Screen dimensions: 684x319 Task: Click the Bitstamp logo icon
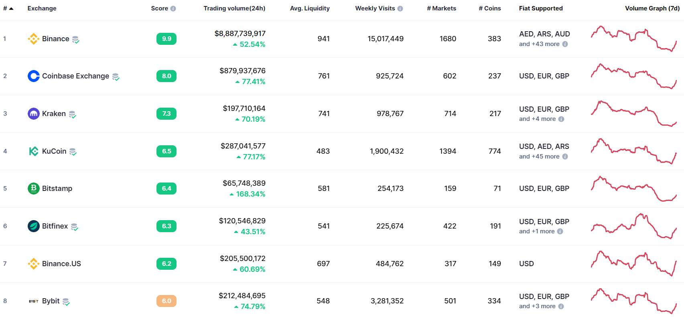tap(33, 189)
